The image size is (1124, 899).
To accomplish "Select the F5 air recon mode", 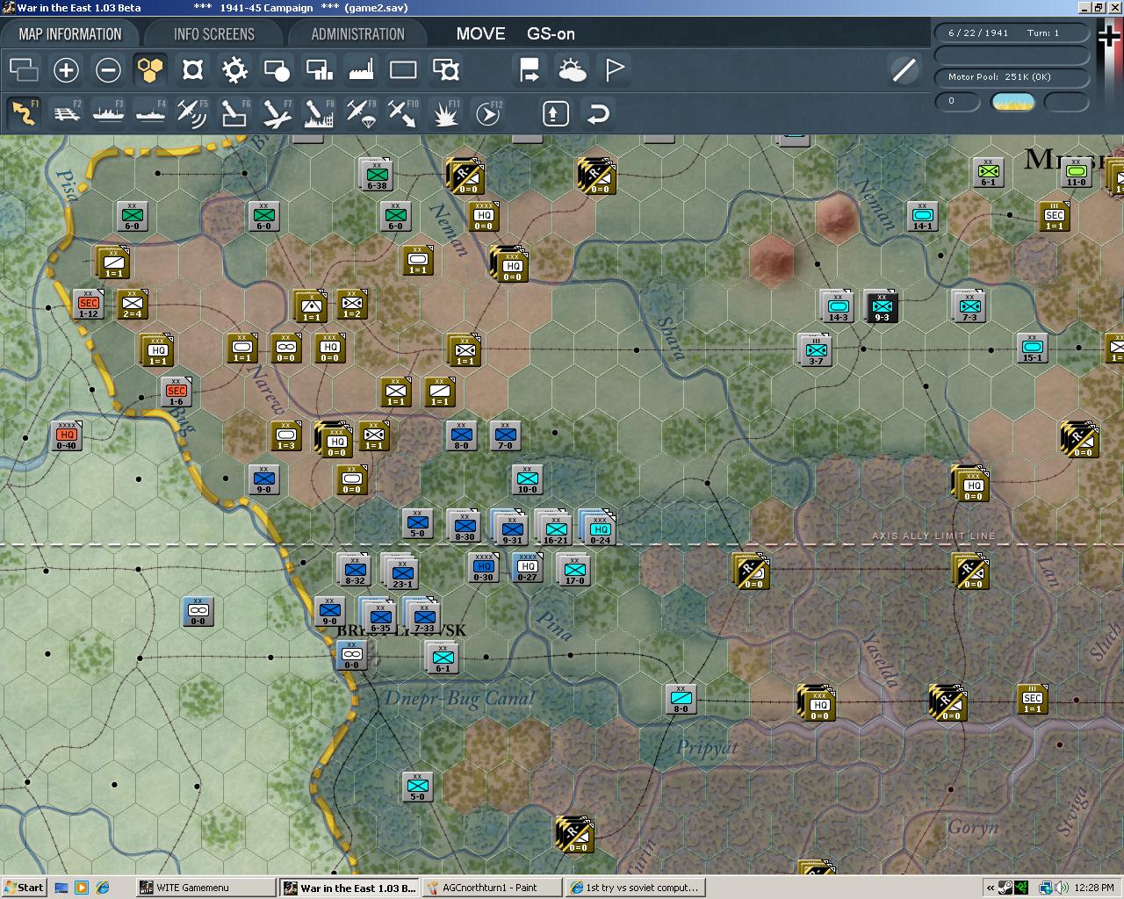I will 192,113.
